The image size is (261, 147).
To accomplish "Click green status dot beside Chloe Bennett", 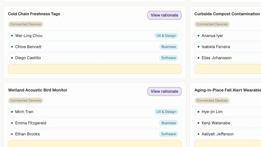I will pyautogui.click(x=12, y=47).
